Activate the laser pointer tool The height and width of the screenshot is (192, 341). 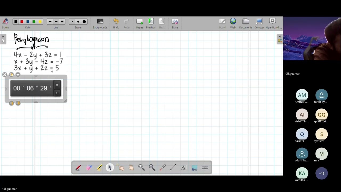(163, 167)
